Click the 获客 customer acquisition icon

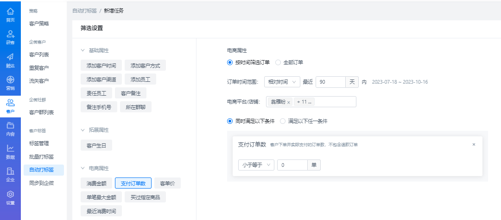(x=10, y=37)
